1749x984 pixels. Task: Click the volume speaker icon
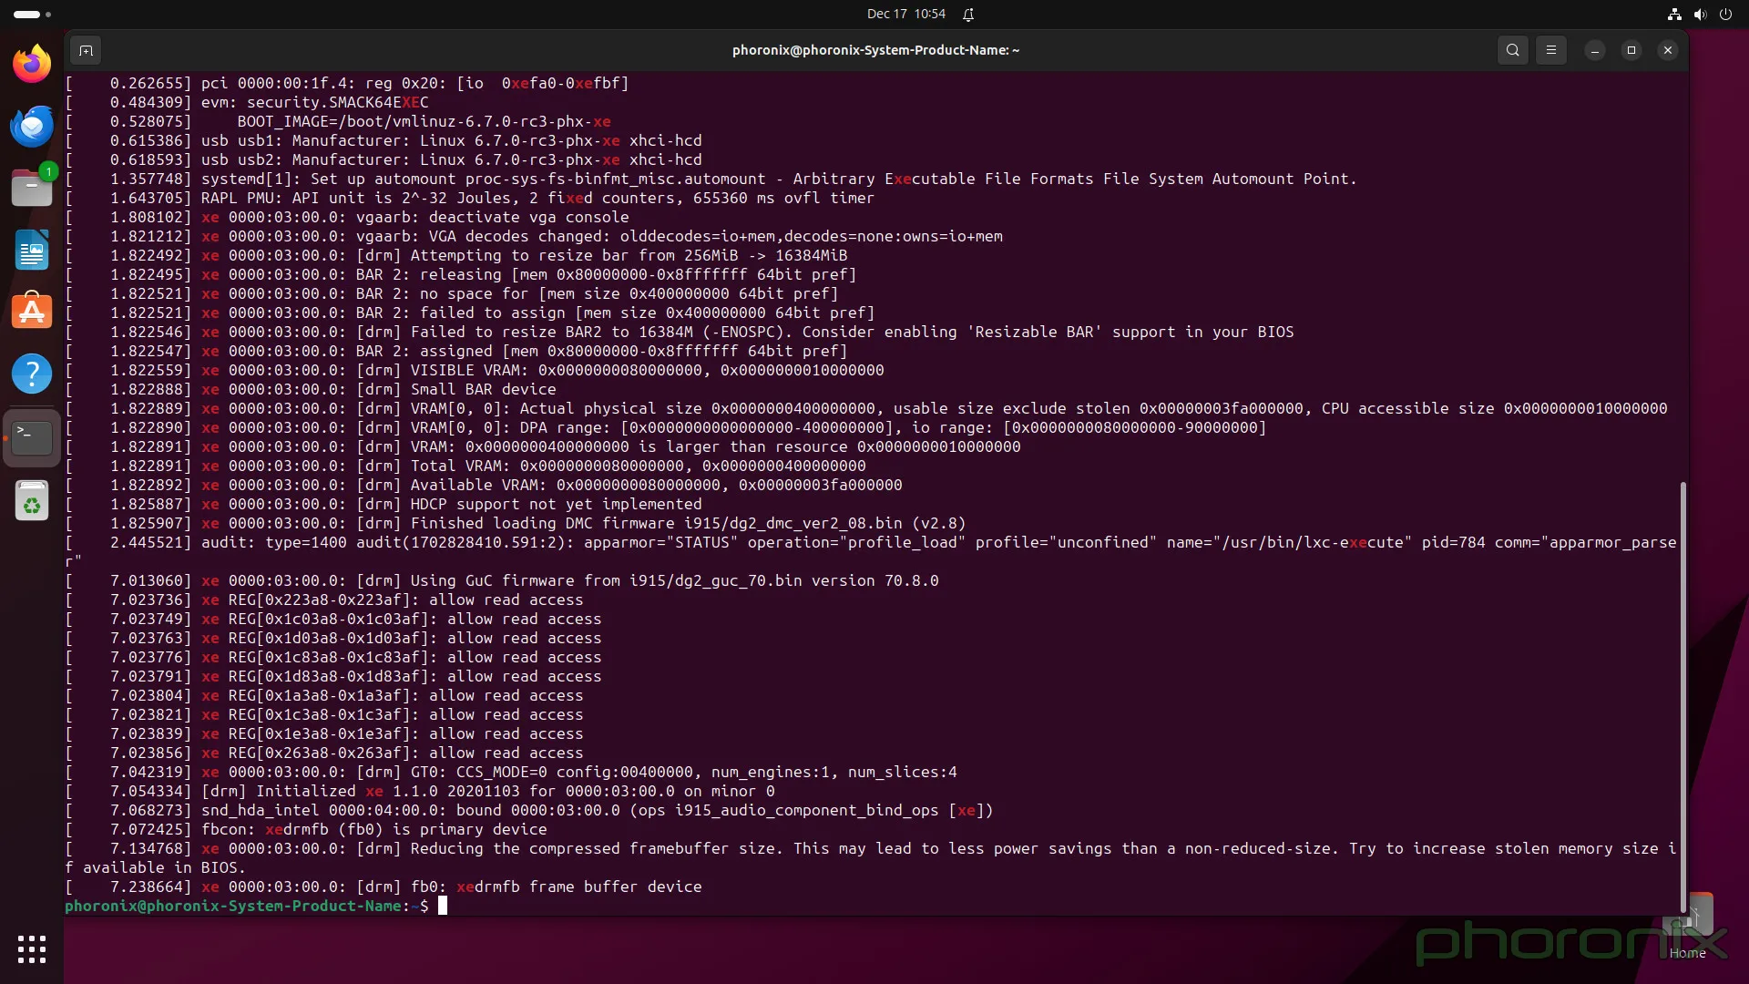point(1700,14)
